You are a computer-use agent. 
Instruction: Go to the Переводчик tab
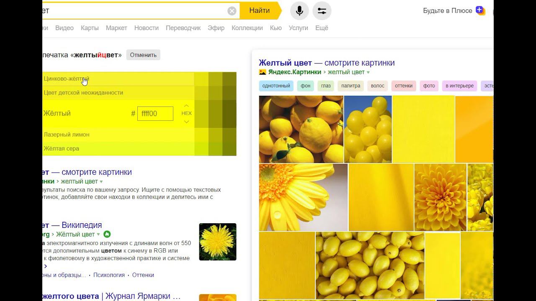tap(183, 28)
